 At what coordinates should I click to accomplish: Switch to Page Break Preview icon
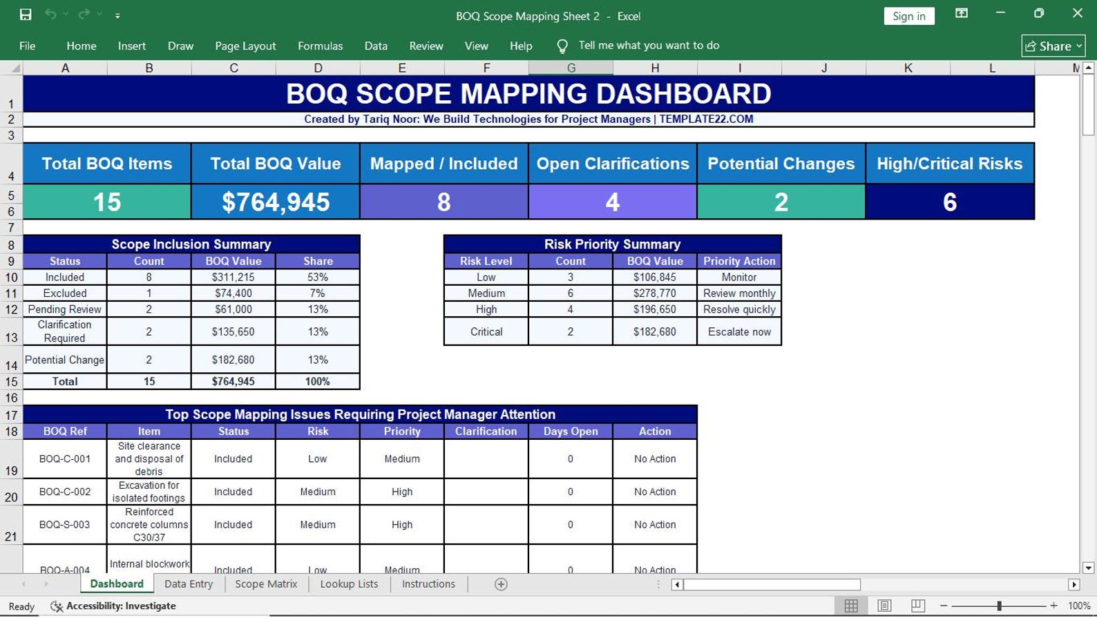pos(917,606)
